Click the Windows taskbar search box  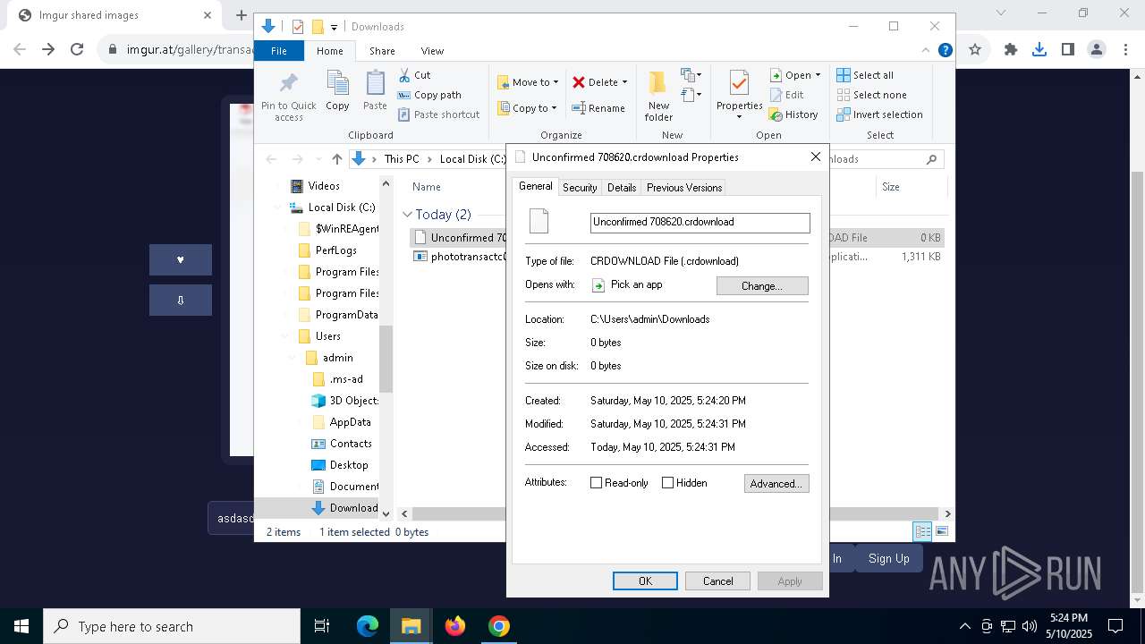click(x=172, y=626)
